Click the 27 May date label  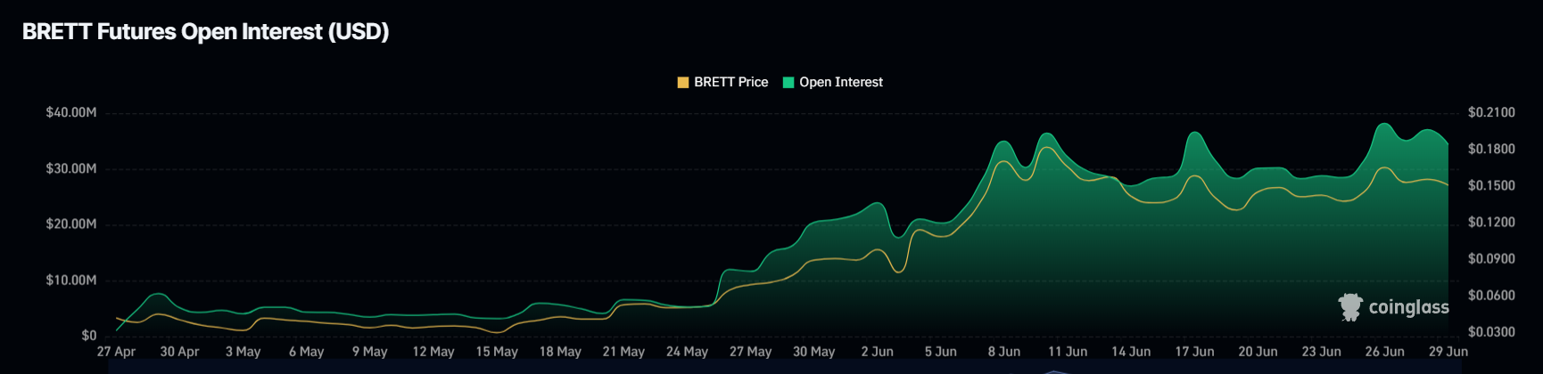(x=750, y=352)
